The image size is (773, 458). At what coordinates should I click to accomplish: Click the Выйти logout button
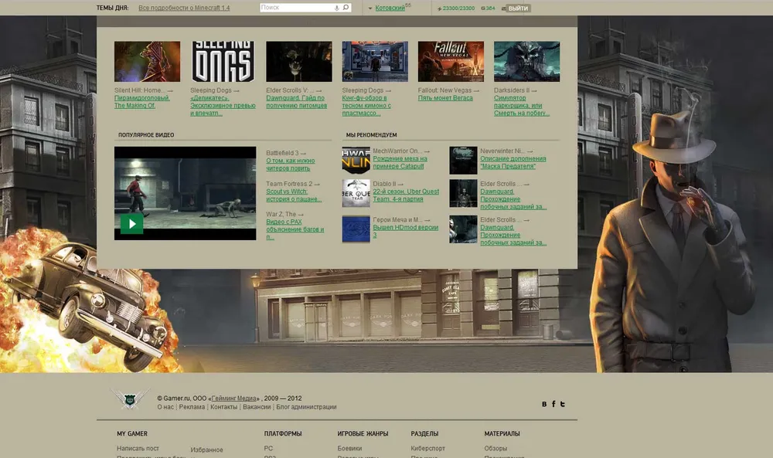coord(519,8)
